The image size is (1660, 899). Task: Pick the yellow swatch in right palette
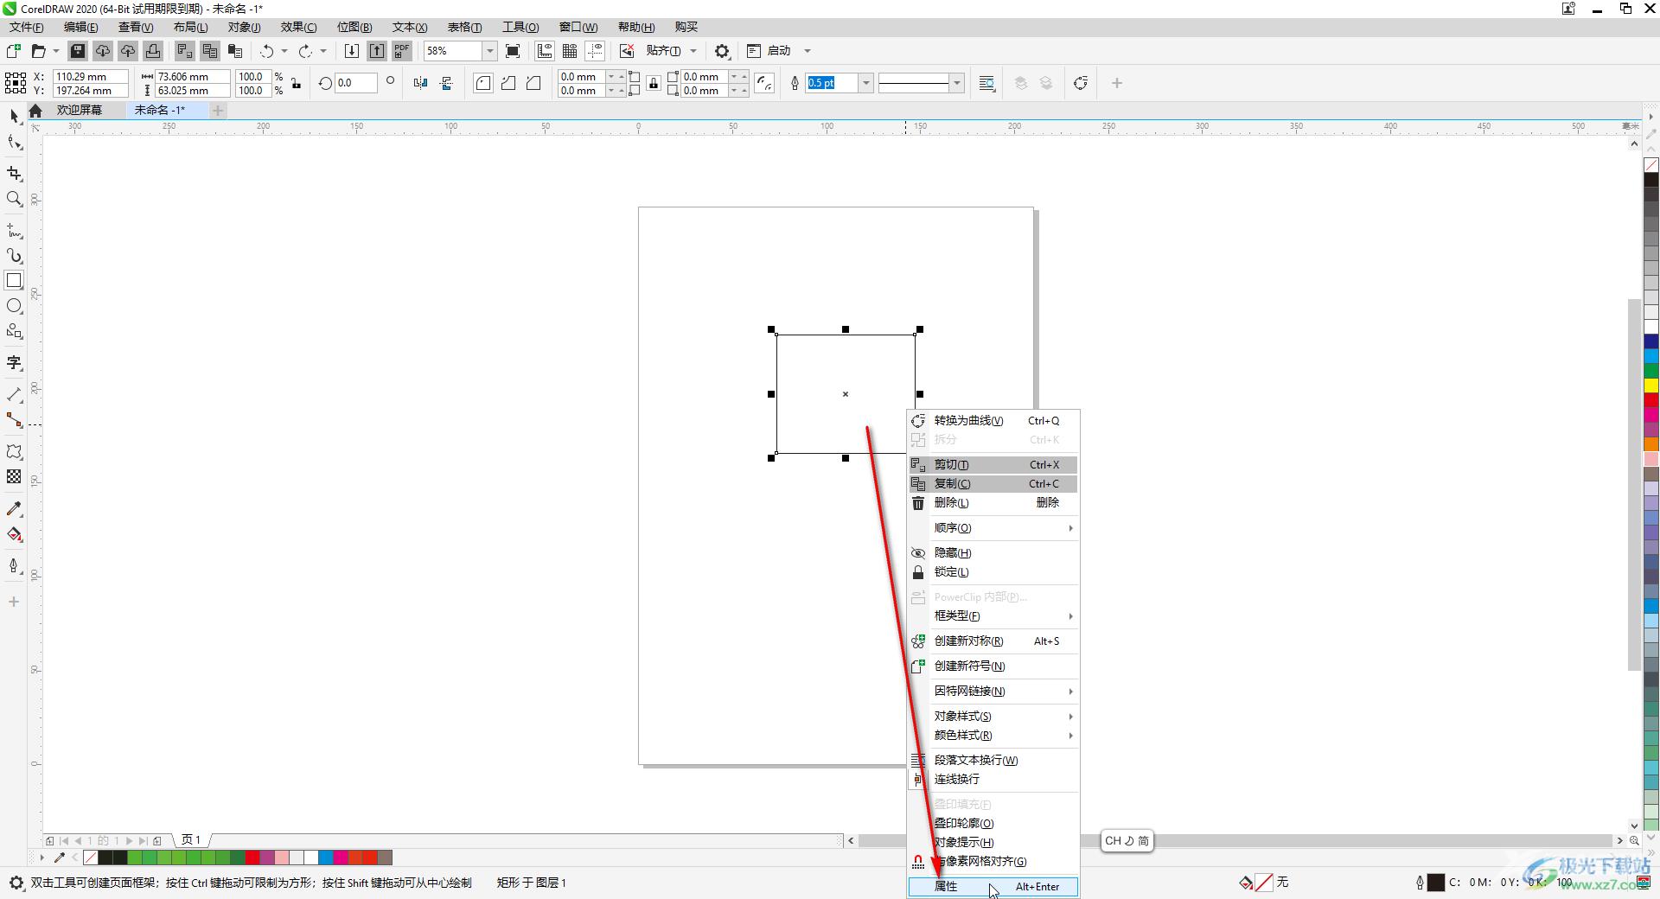click(1650, 386)
